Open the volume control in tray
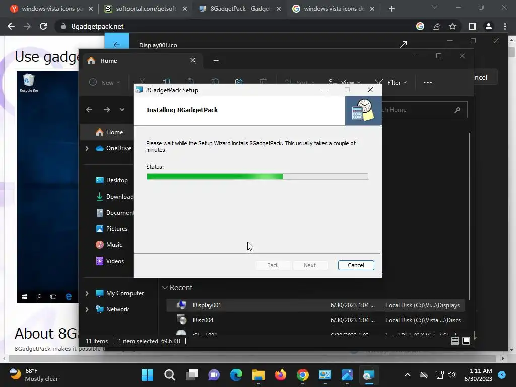This screenshot has height=387, width=516. pos(451,375)
